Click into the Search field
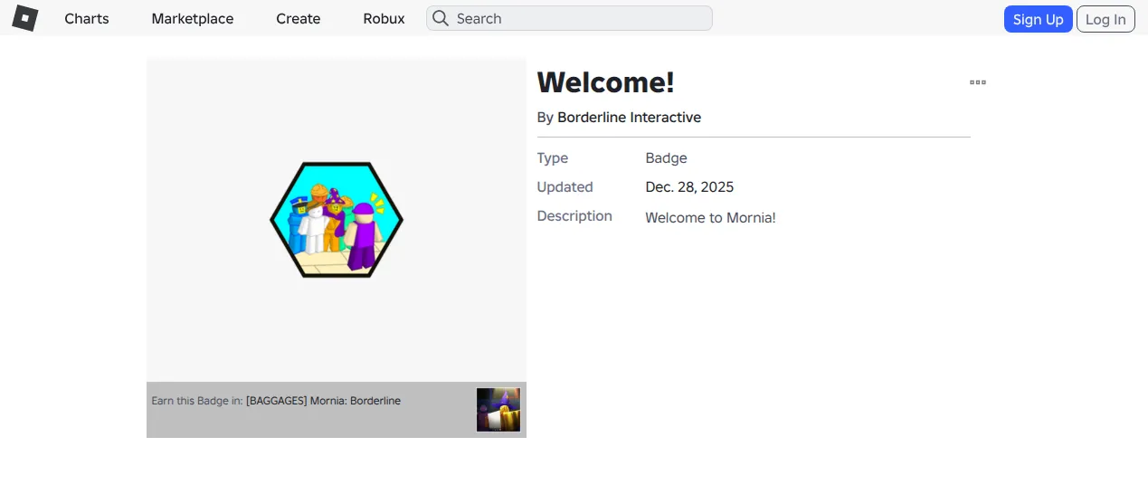The width and height of the screenshot is (1148, 494). coord(569,18)
